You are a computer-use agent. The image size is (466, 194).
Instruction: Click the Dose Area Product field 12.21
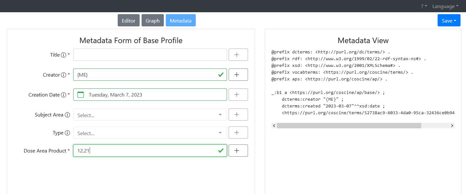150,151
